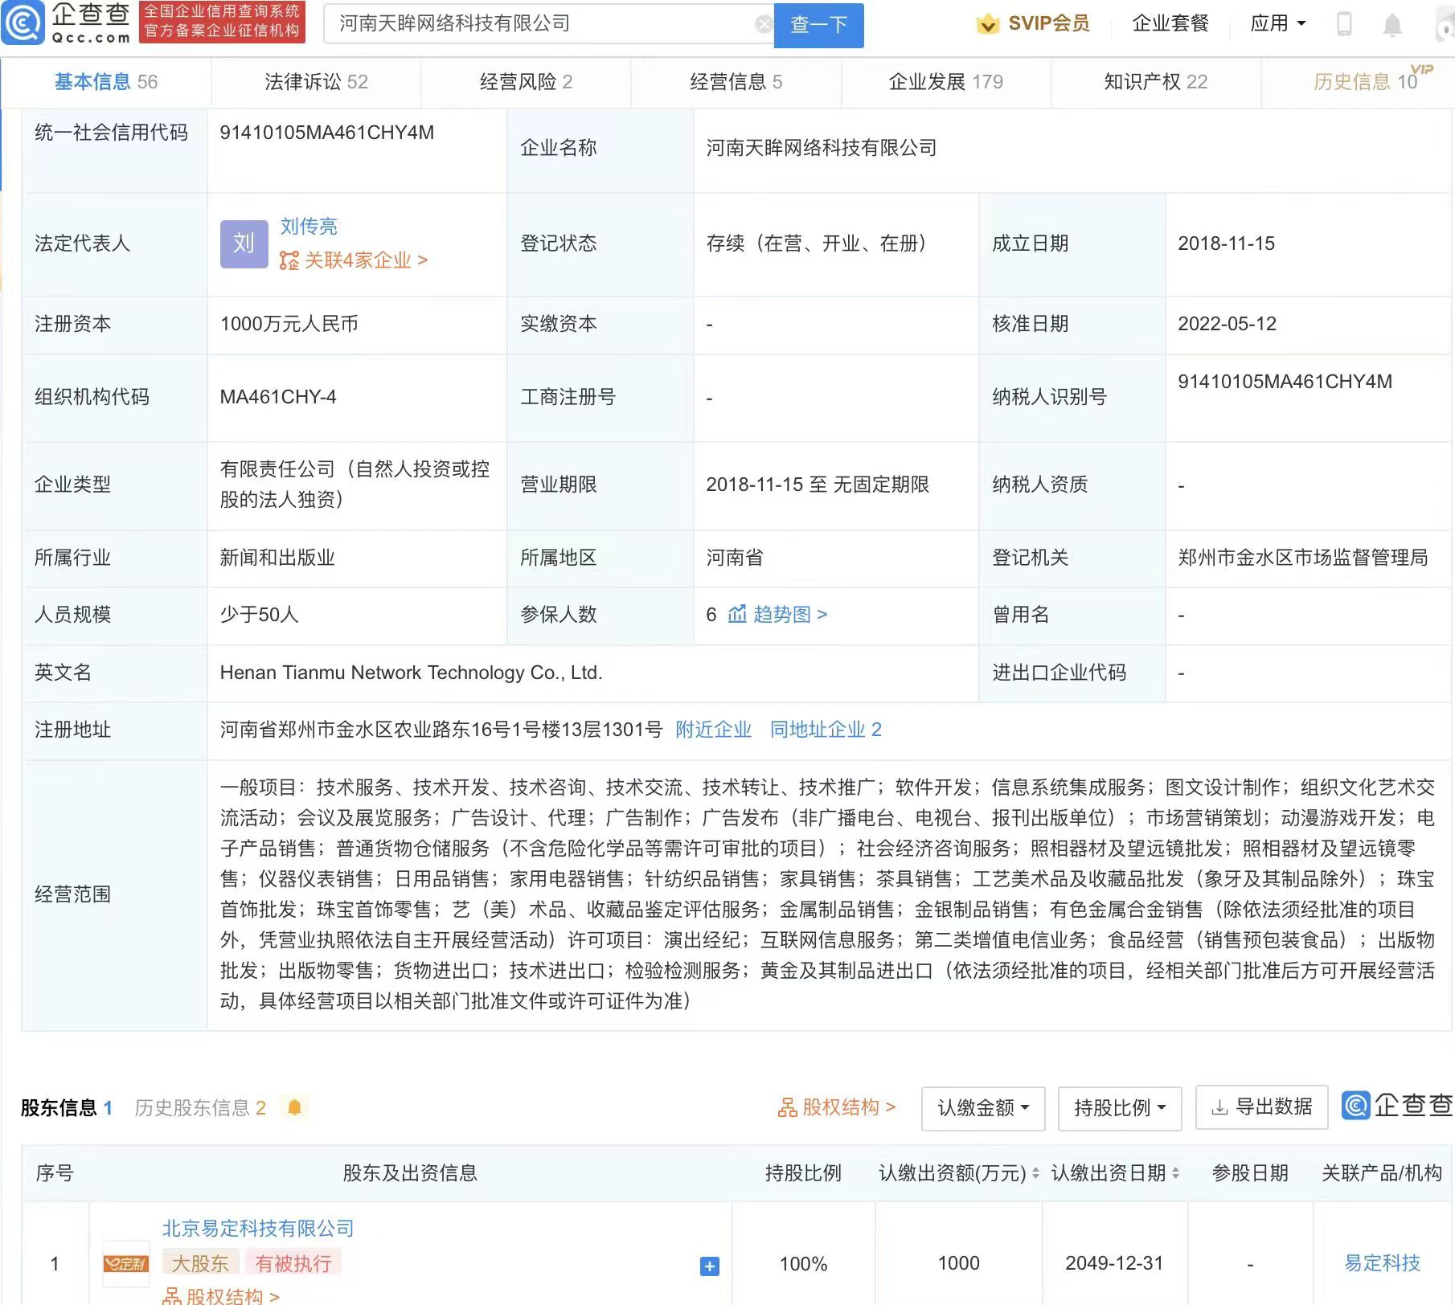The image size is (1455, 1305).
Task: Click registered capital 1000万元人民币
Action: (289, 324)
